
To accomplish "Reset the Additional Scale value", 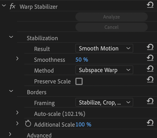I will pos(150,123).
